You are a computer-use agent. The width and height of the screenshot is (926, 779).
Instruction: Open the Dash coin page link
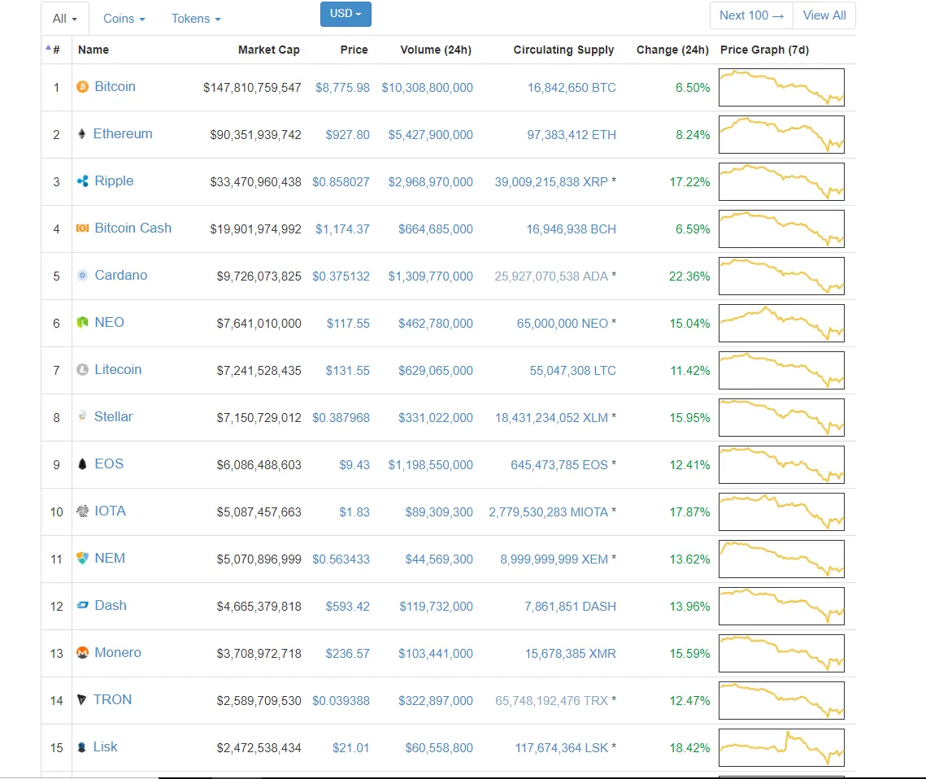point(111,605)
